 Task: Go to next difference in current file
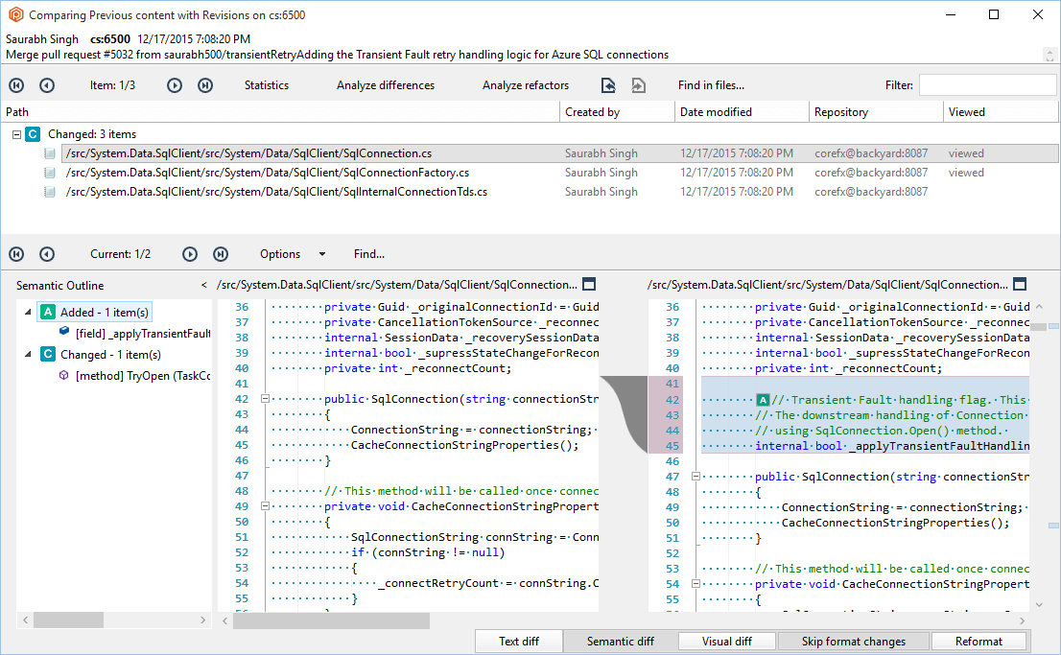(190, 254)
